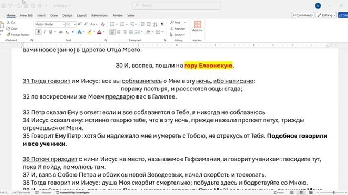
Task: Expand line and paragraph spacing options
Action: coord(139,32)
